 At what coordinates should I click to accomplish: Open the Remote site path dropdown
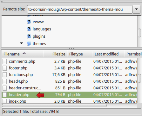tap(136, 9)
